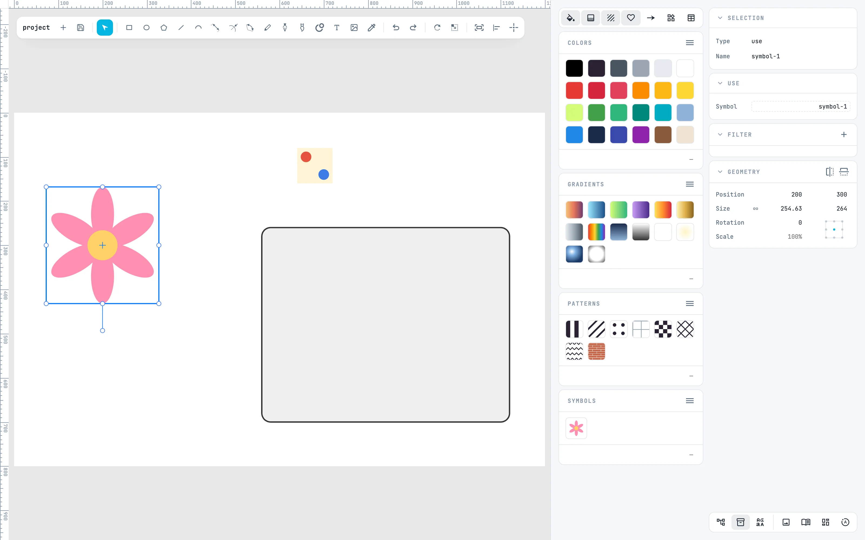Collapse the USE section
Screen dimensions: 865x540
(x=720, y=83)
